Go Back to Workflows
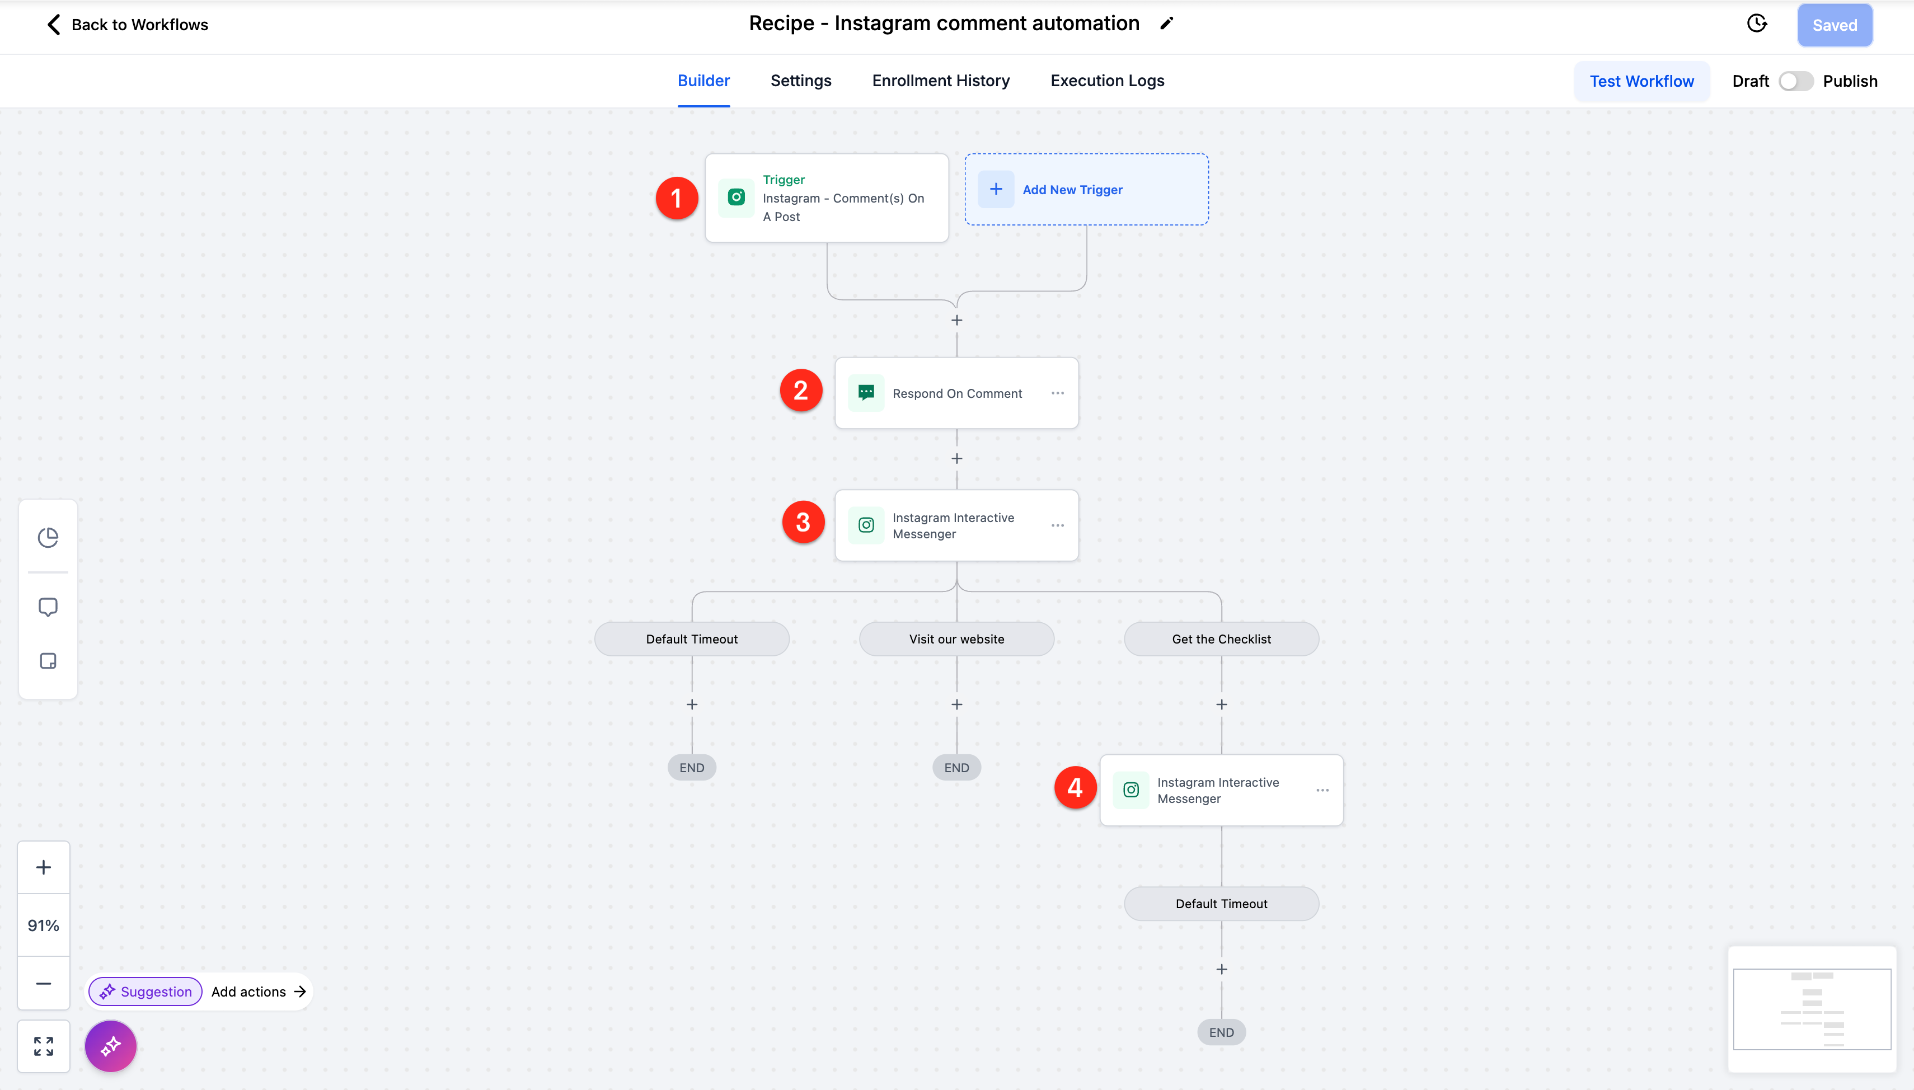 point(127,25)
